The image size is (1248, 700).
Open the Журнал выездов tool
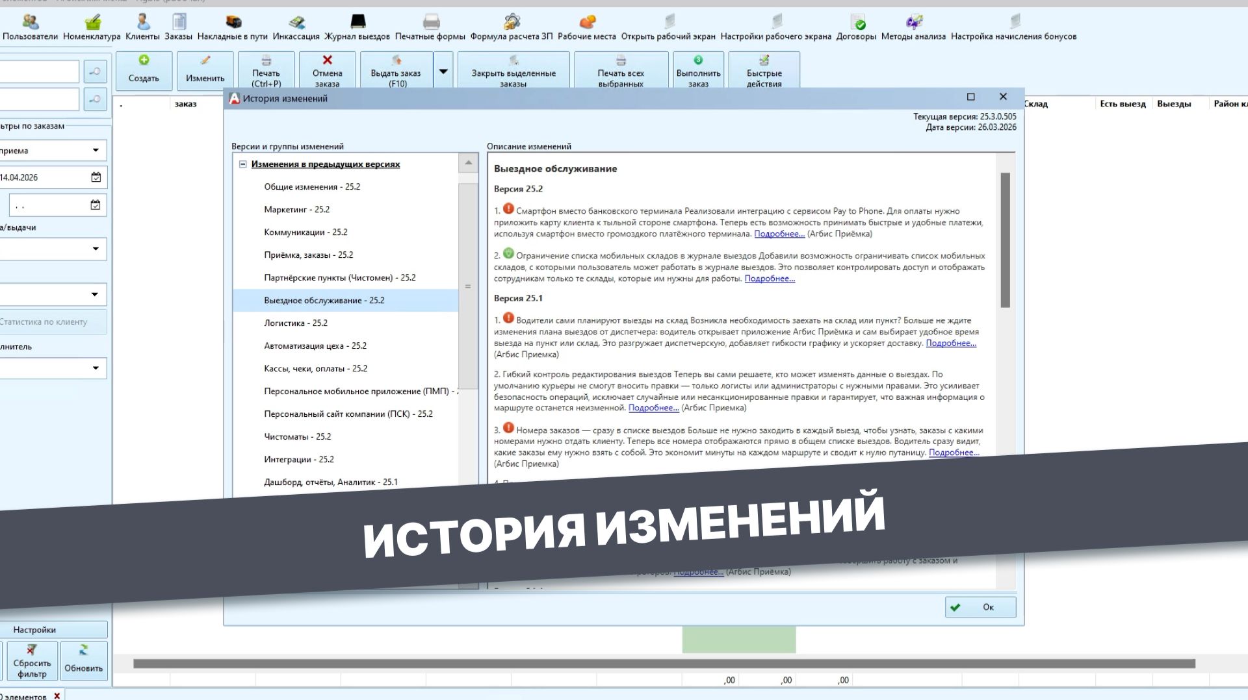(x=357, y=26)
